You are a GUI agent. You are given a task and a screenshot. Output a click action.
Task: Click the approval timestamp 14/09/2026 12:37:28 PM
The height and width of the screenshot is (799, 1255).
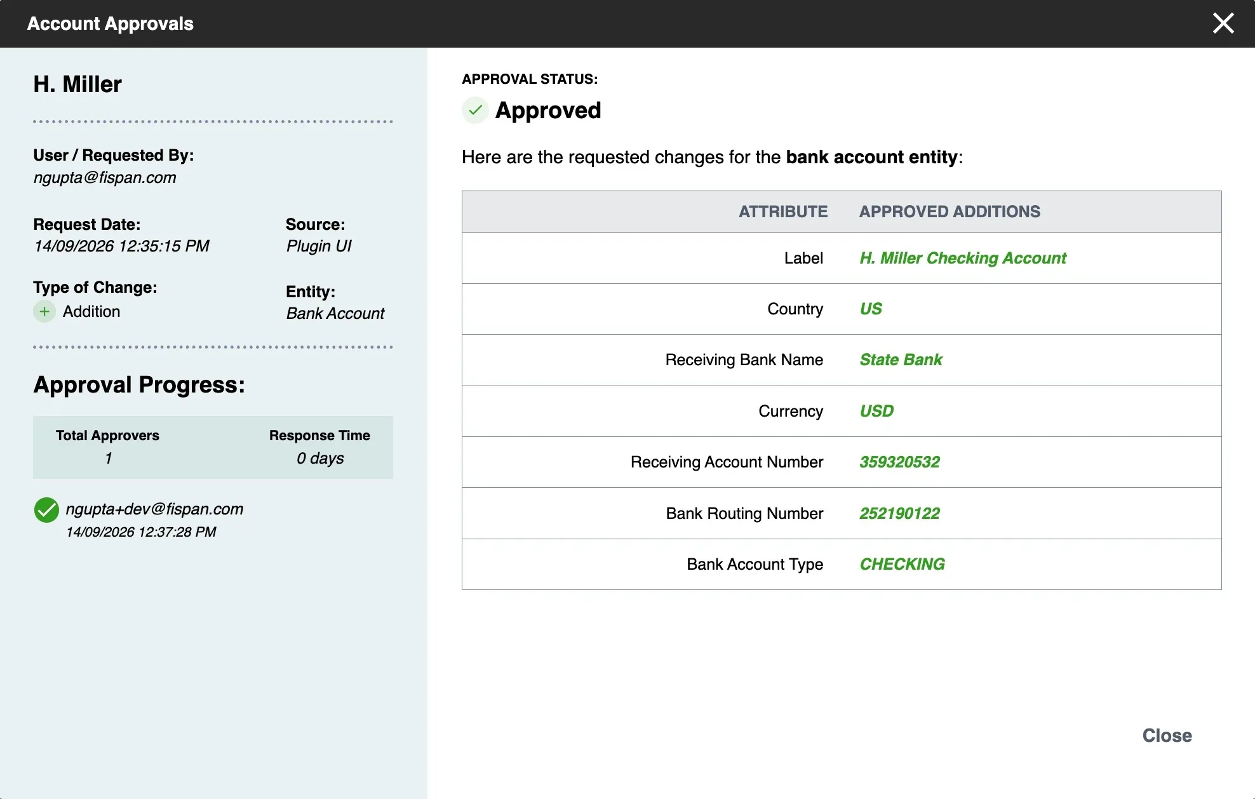click(141, 532)
